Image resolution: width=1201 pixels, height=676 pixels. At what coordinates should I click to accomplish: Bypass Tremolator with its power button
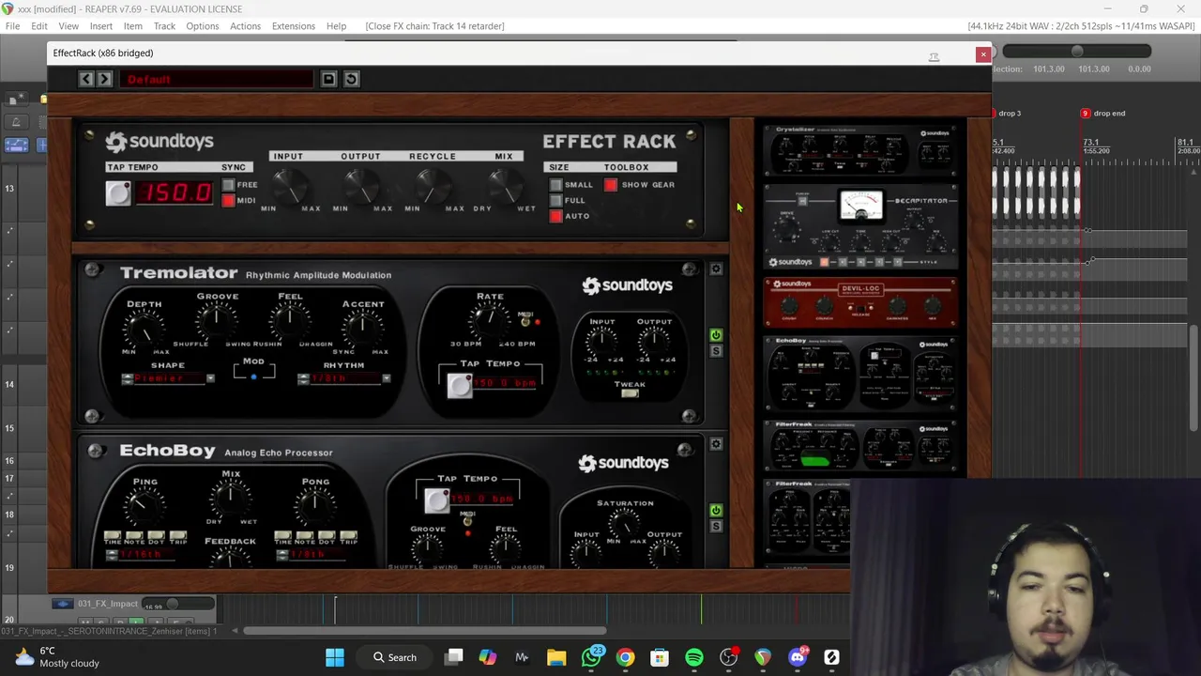(716, 335)
